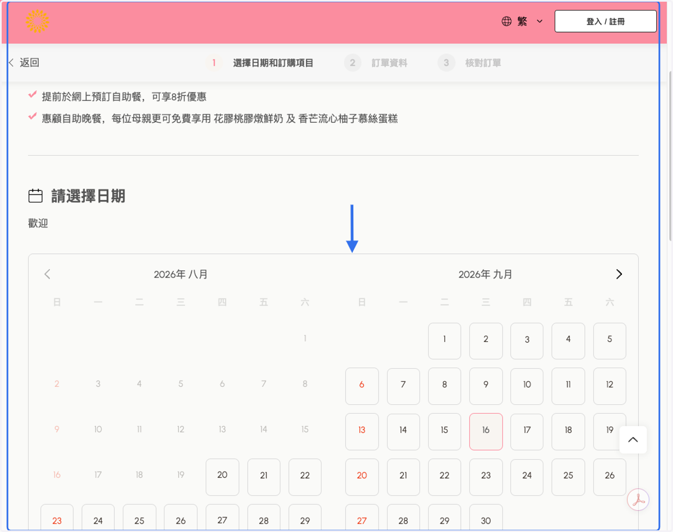Select step 2 訂單資料
Viewport: 673px width, 532px height.
pos(376,63)
